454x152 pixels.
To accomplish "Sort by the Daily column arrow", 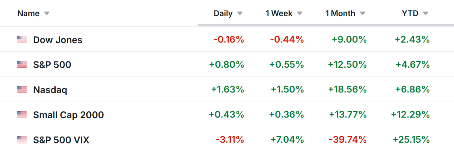I will [x=240, y=13].
